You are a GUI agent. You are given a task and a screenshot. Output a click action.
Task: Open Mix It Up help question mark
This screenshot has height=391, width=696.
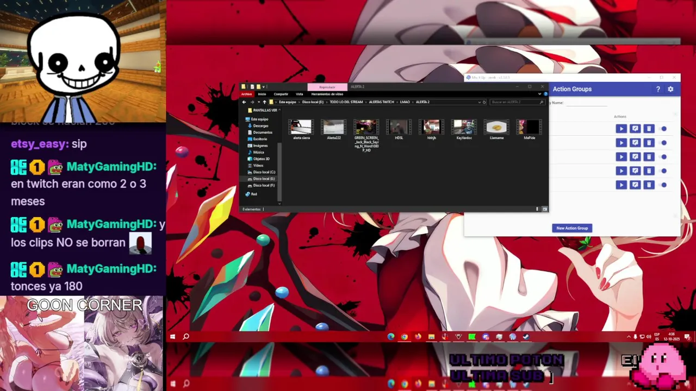pos(658,89)
